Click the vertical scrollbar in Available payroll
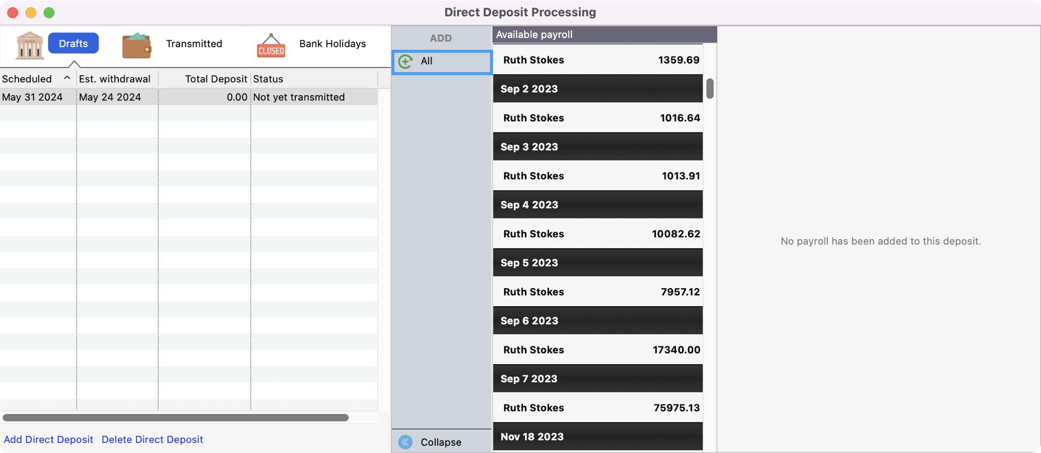Screen dimensions: 1041x453 click(710, 89)
